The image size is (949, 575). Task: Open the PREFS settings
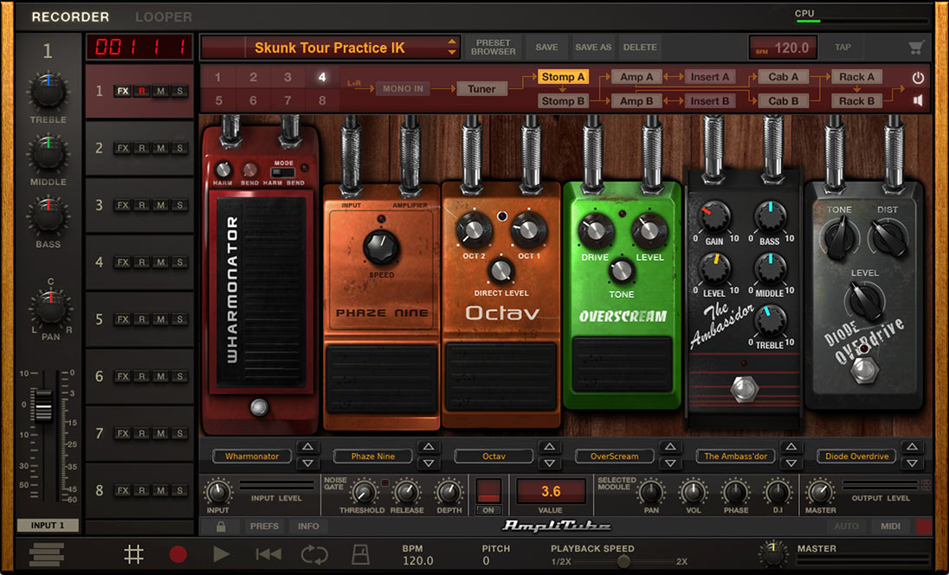264,526
